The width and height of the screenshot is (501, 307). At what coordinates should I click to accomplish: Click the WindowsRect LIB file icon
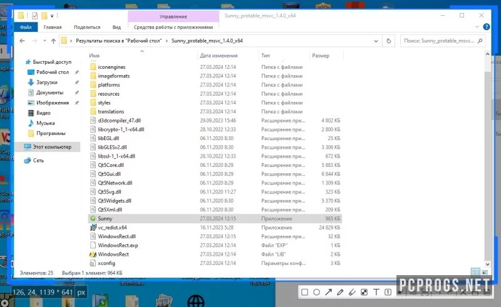[93, 254]
